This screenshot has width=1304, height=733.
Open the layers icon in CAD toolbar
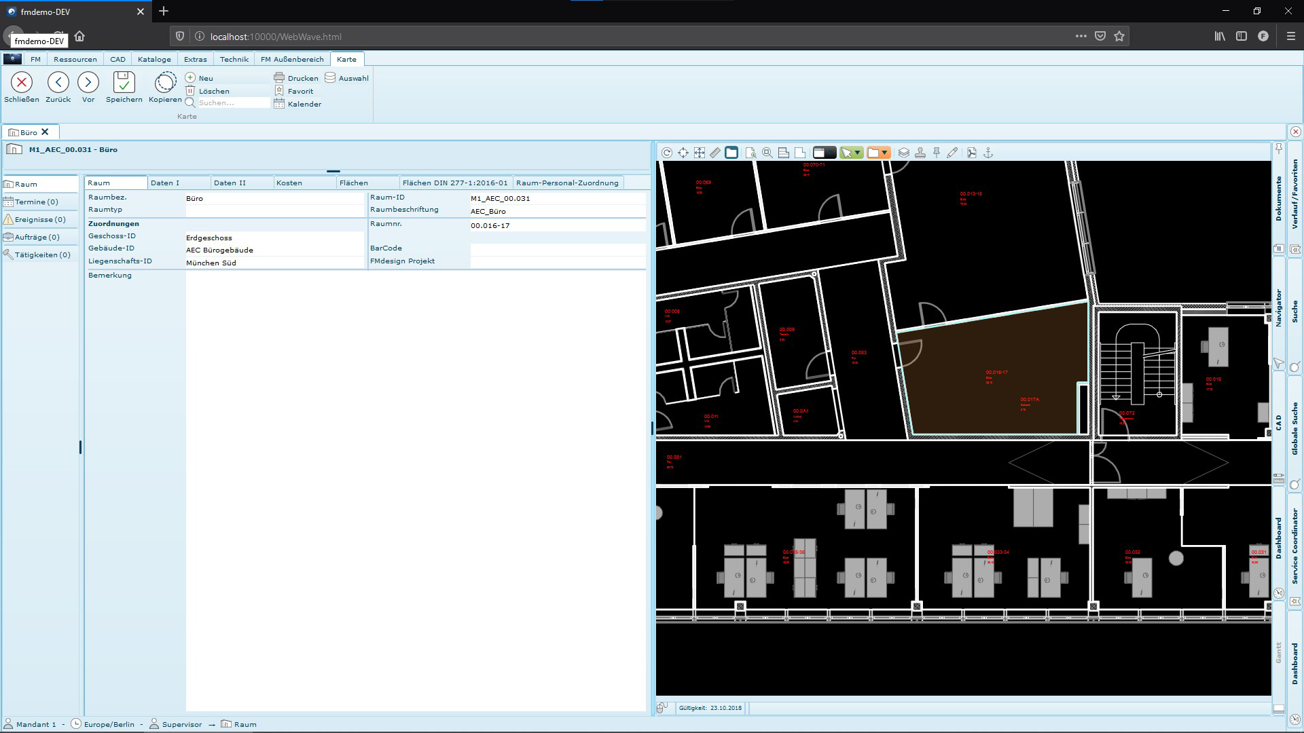[x=904, y=153]
